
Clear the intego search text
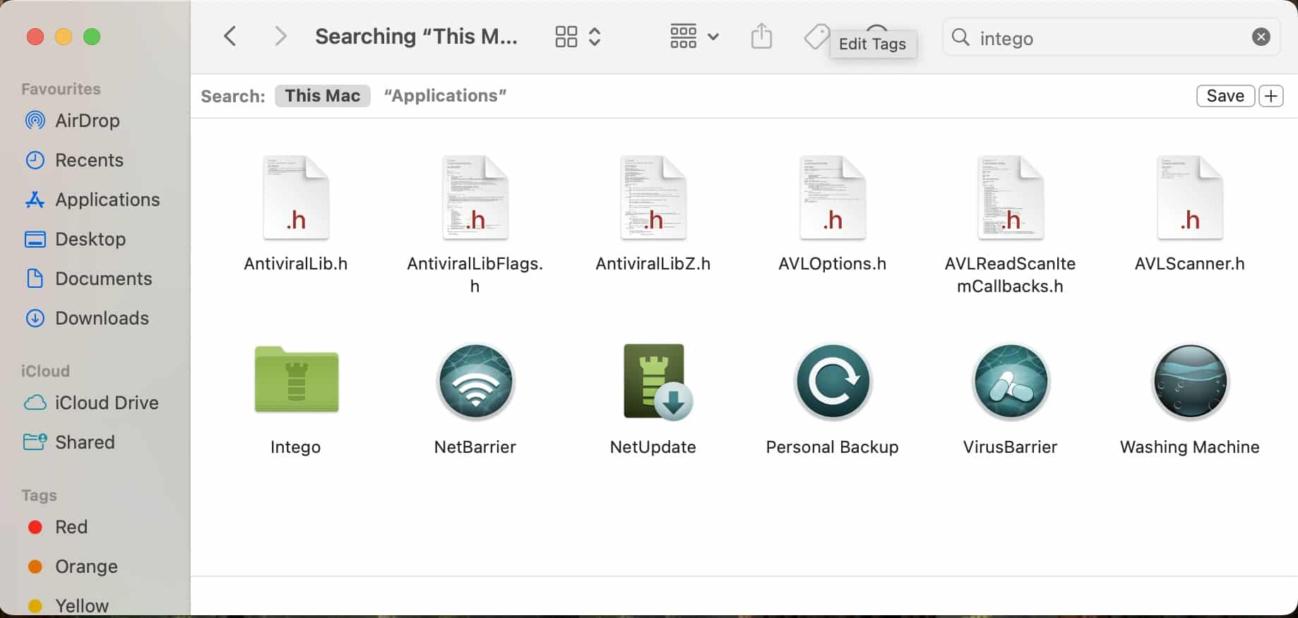click(x=1261, y=37)
